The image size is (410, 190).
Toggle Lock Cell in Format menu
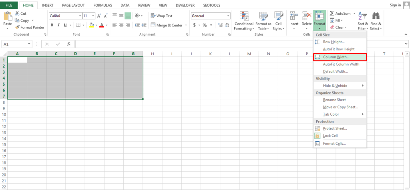(340, 136)
